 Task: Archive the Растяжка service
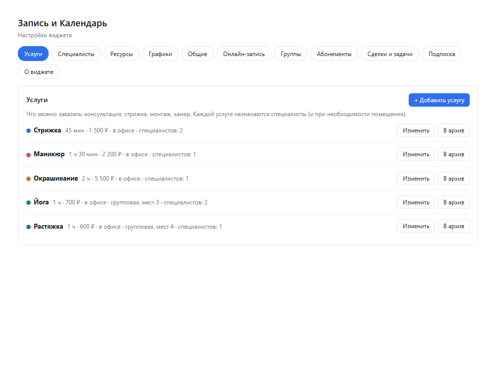click(454, 226)
